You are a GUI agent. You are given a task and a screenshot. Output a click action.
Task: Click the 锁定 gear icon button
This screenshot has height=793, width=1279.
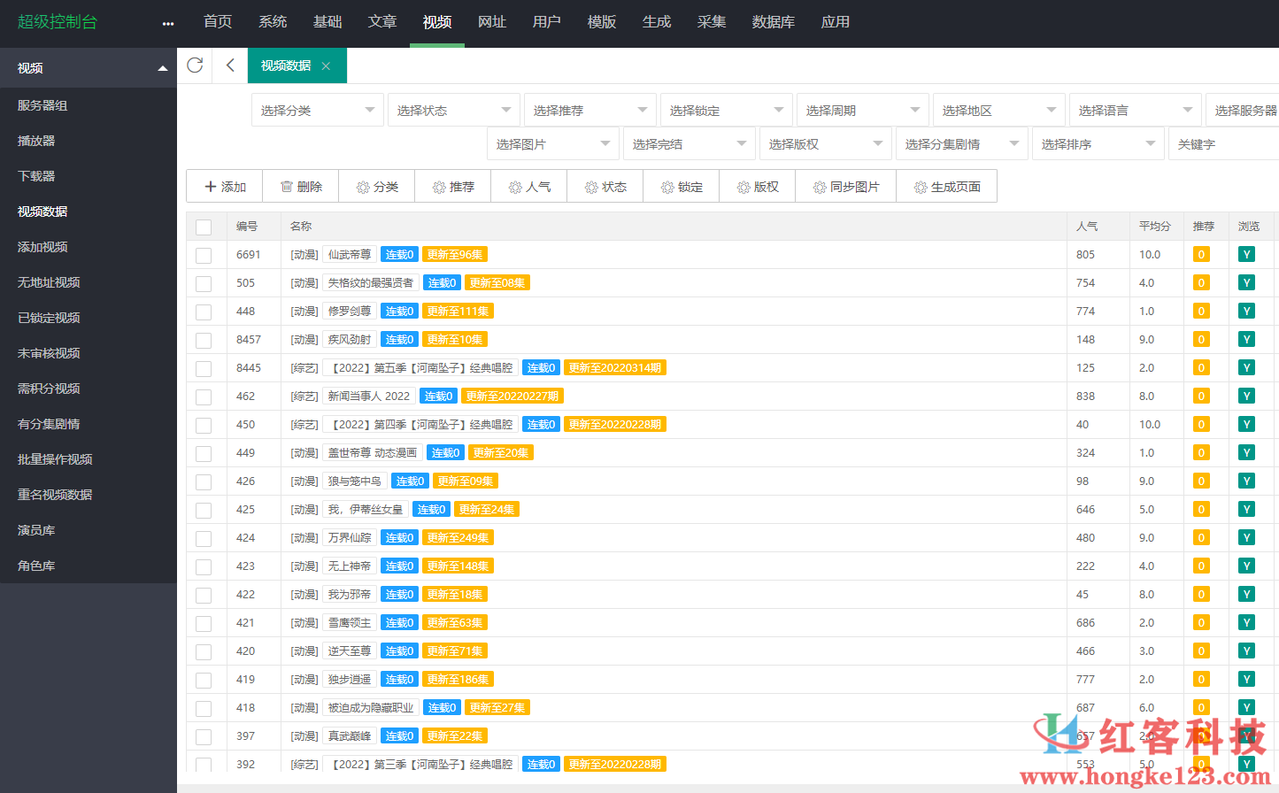681,186
